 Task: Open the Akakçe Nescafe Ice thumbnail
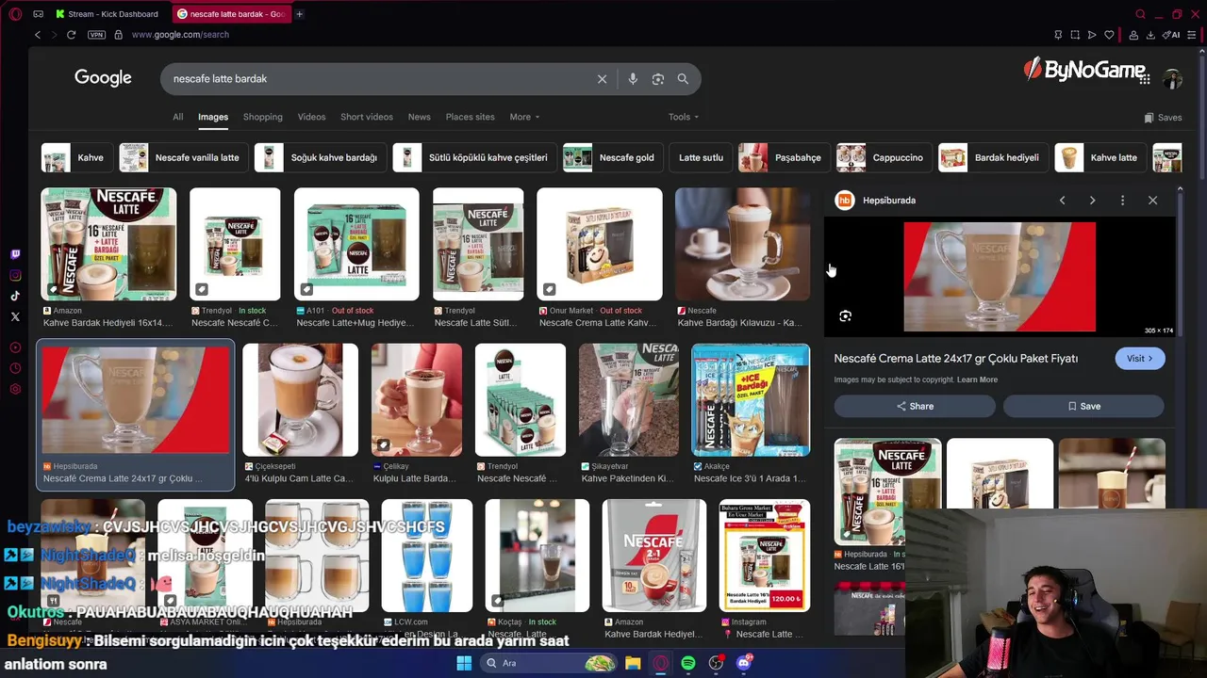coord(751,399)
